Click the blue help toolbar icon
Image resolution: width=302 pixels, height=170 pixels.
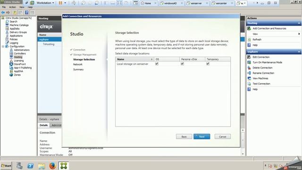point(26,13)
